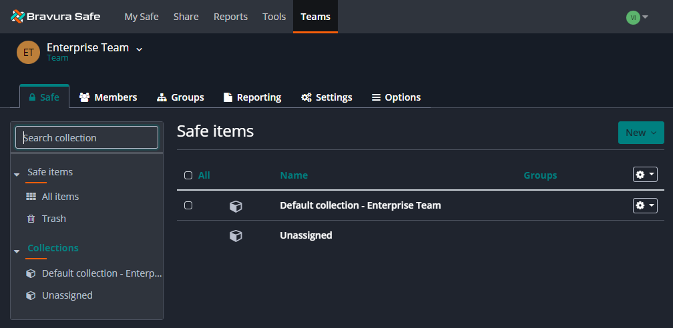Image resolution: width=673 pixels, height=328 pixels.
Task: Click the Safe items sidebar heading
Action: (x=50, y=172)
